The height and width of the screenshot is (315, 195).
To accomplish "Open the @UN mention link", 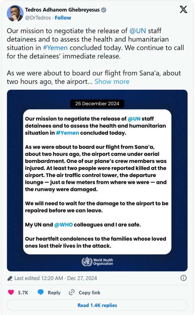I will coord(138,31).
